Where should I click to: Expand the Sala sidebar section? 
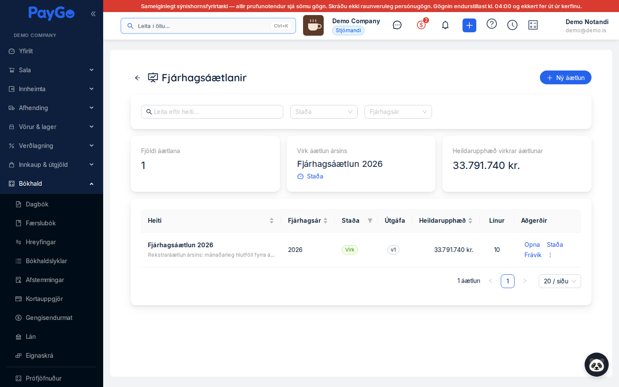tap(52, 70)
